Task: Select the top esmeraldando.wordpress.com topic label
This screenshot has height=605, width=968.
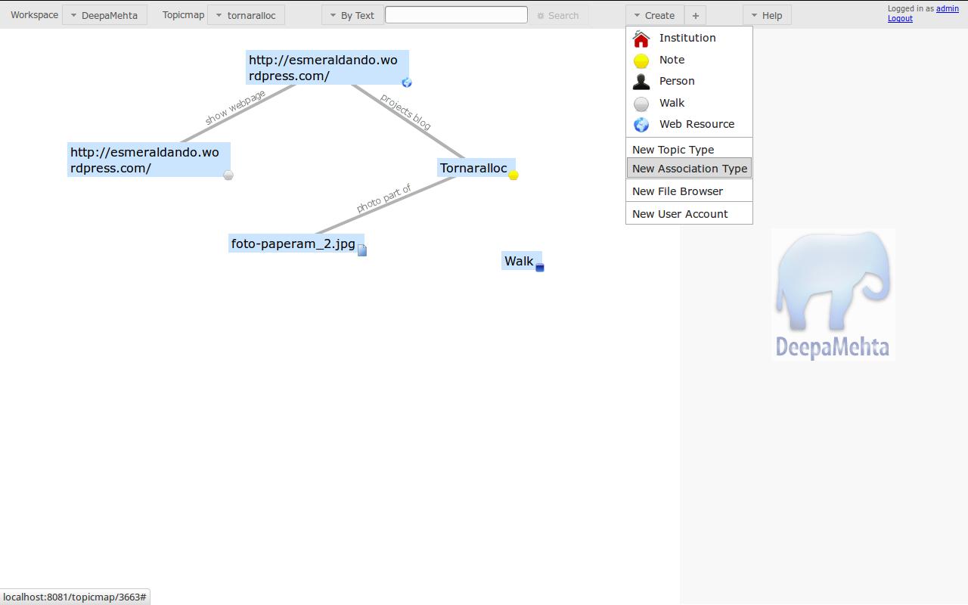Action: click(327, 67)
